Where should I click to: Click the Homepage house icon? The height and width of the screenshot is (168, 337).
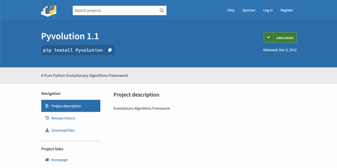pyautogui.click(x=47, y=160)
